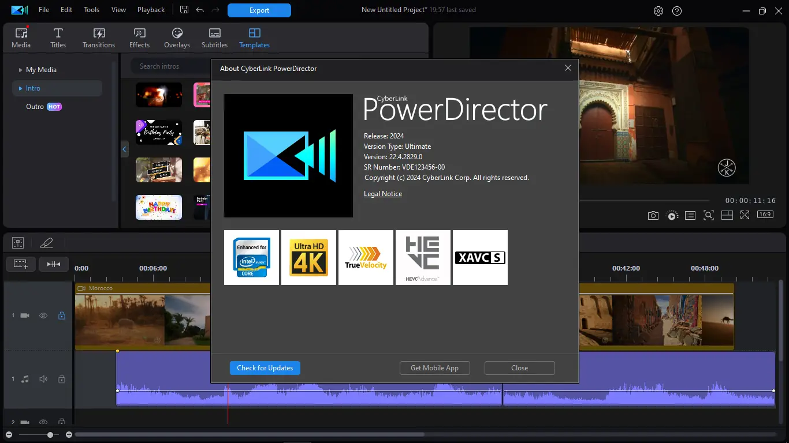789x443 pixels.
Task: Add a track using the add tracks button
Action: point(21,264)
